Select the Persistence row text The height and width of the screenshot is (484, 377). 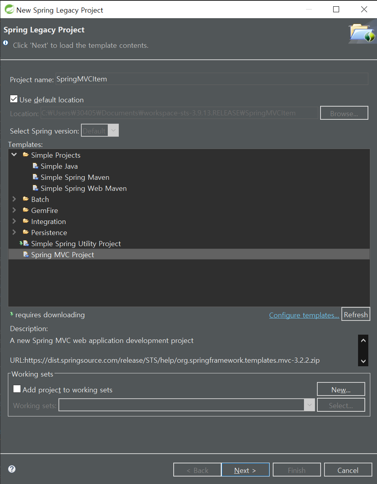49,232
